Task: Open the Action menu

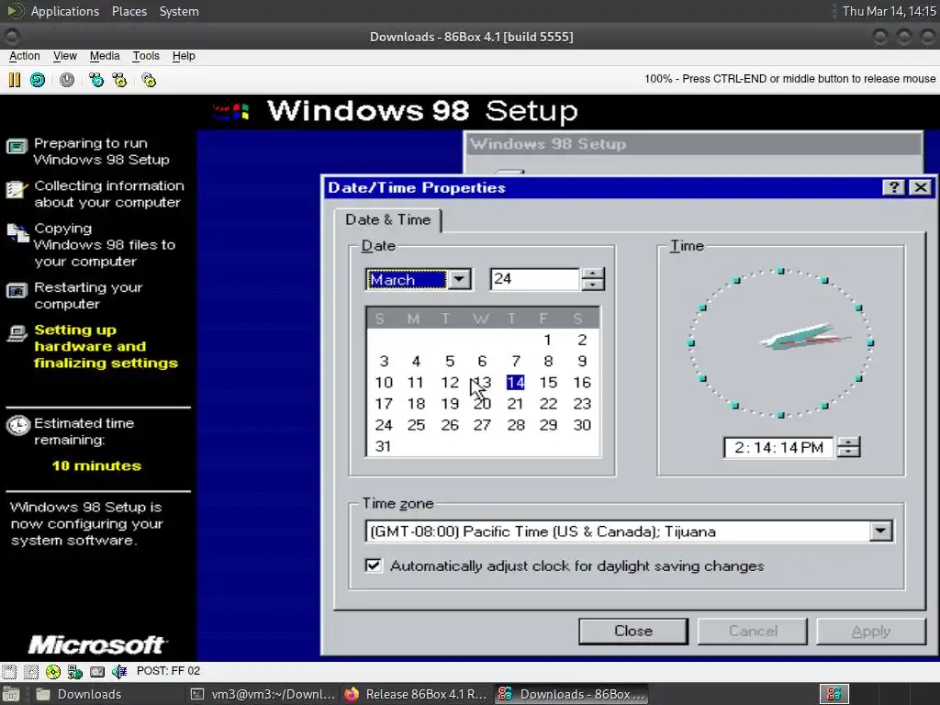Action: point(25,56)
